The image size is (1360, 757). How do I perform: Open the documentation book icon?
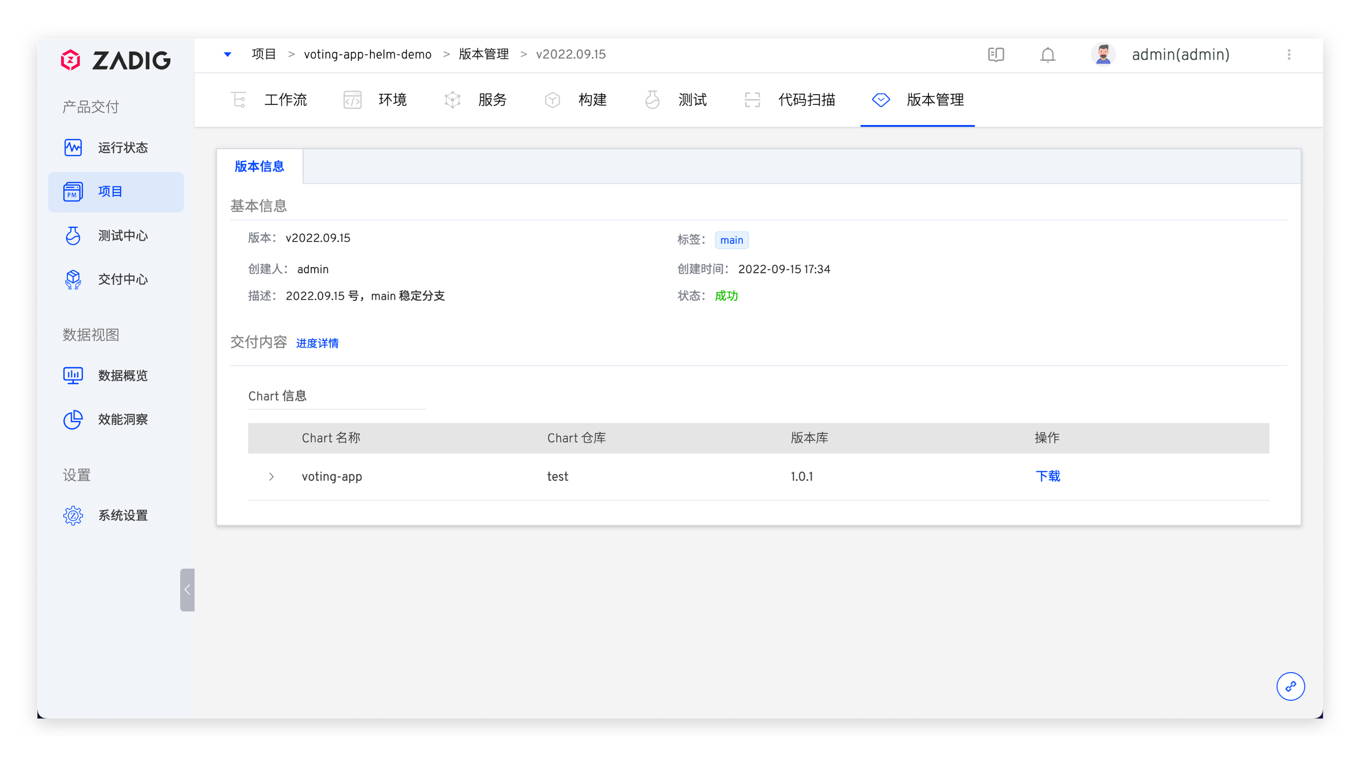tap(996, 55)
